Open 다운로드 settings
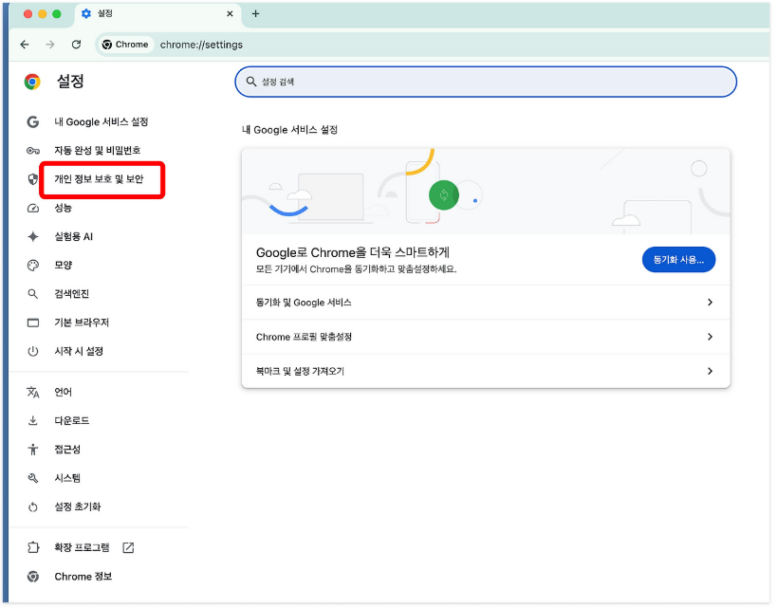 coord(71,421)
